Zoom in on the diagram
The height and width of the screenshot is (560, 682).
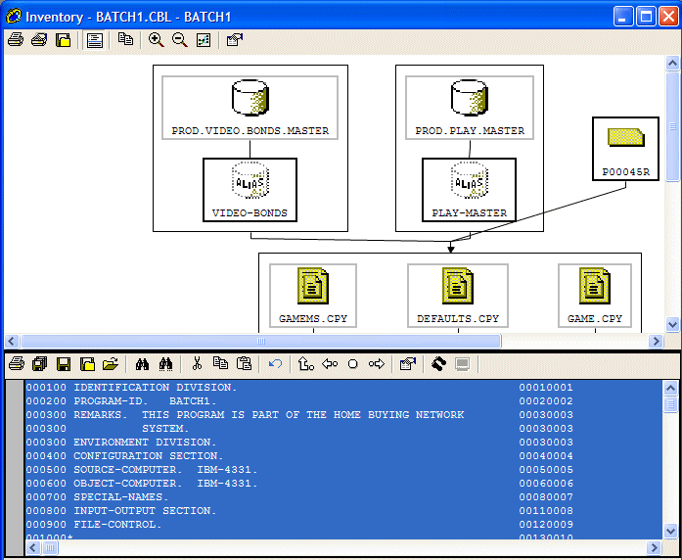point(157,40)
